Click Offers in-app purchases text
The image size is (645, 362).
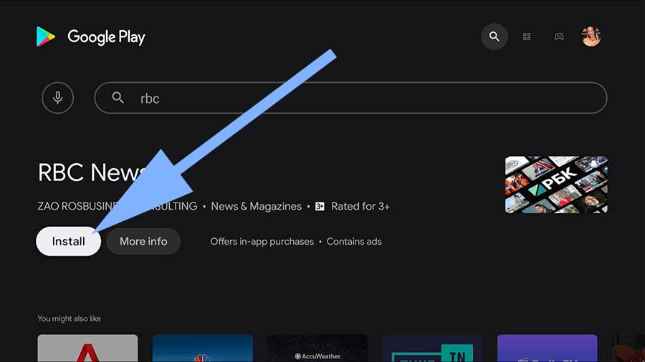[262, 241]
